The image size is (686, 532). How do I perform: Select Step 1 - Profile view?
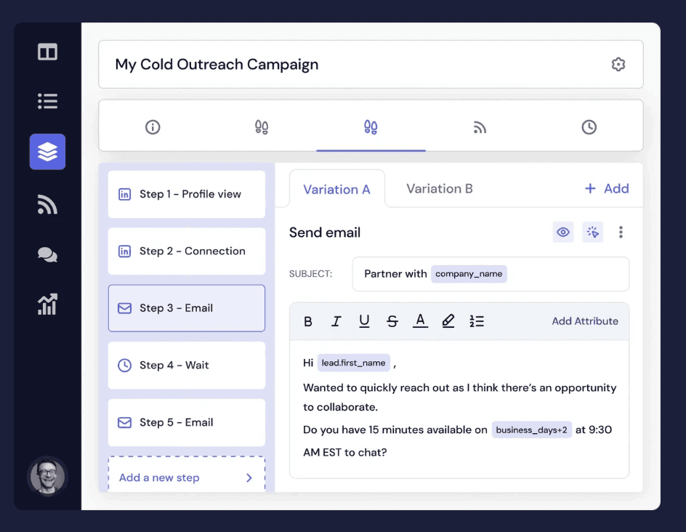click(x=187, y=194)
